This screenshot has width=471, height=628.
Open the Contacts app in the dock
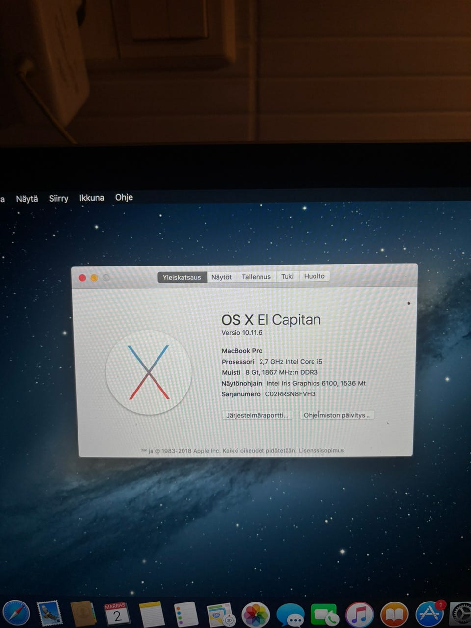(x=83, y=614)
